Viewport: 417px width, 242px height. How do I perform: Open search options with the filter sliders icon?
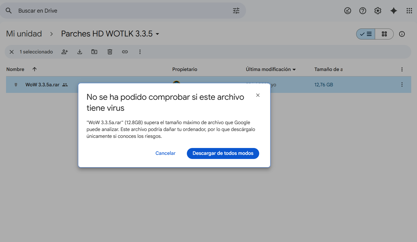point(236,10)
